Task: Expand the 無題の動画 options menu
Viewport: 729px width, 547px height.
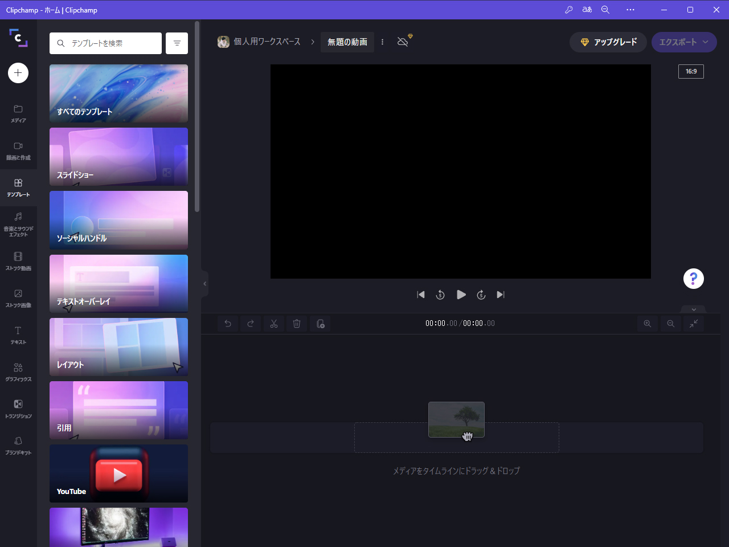Action: [x=382, y=42]
